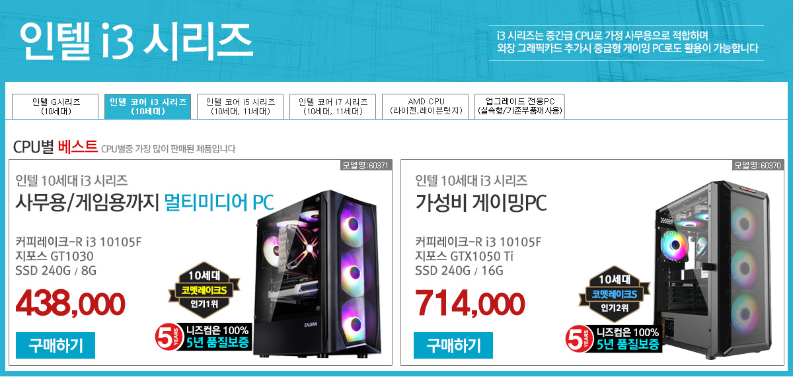This screenshot has height=383, width=793.
Task: Select the 인텔 코어 i3 시리즈 tab
Action: [x=148, y=106]
